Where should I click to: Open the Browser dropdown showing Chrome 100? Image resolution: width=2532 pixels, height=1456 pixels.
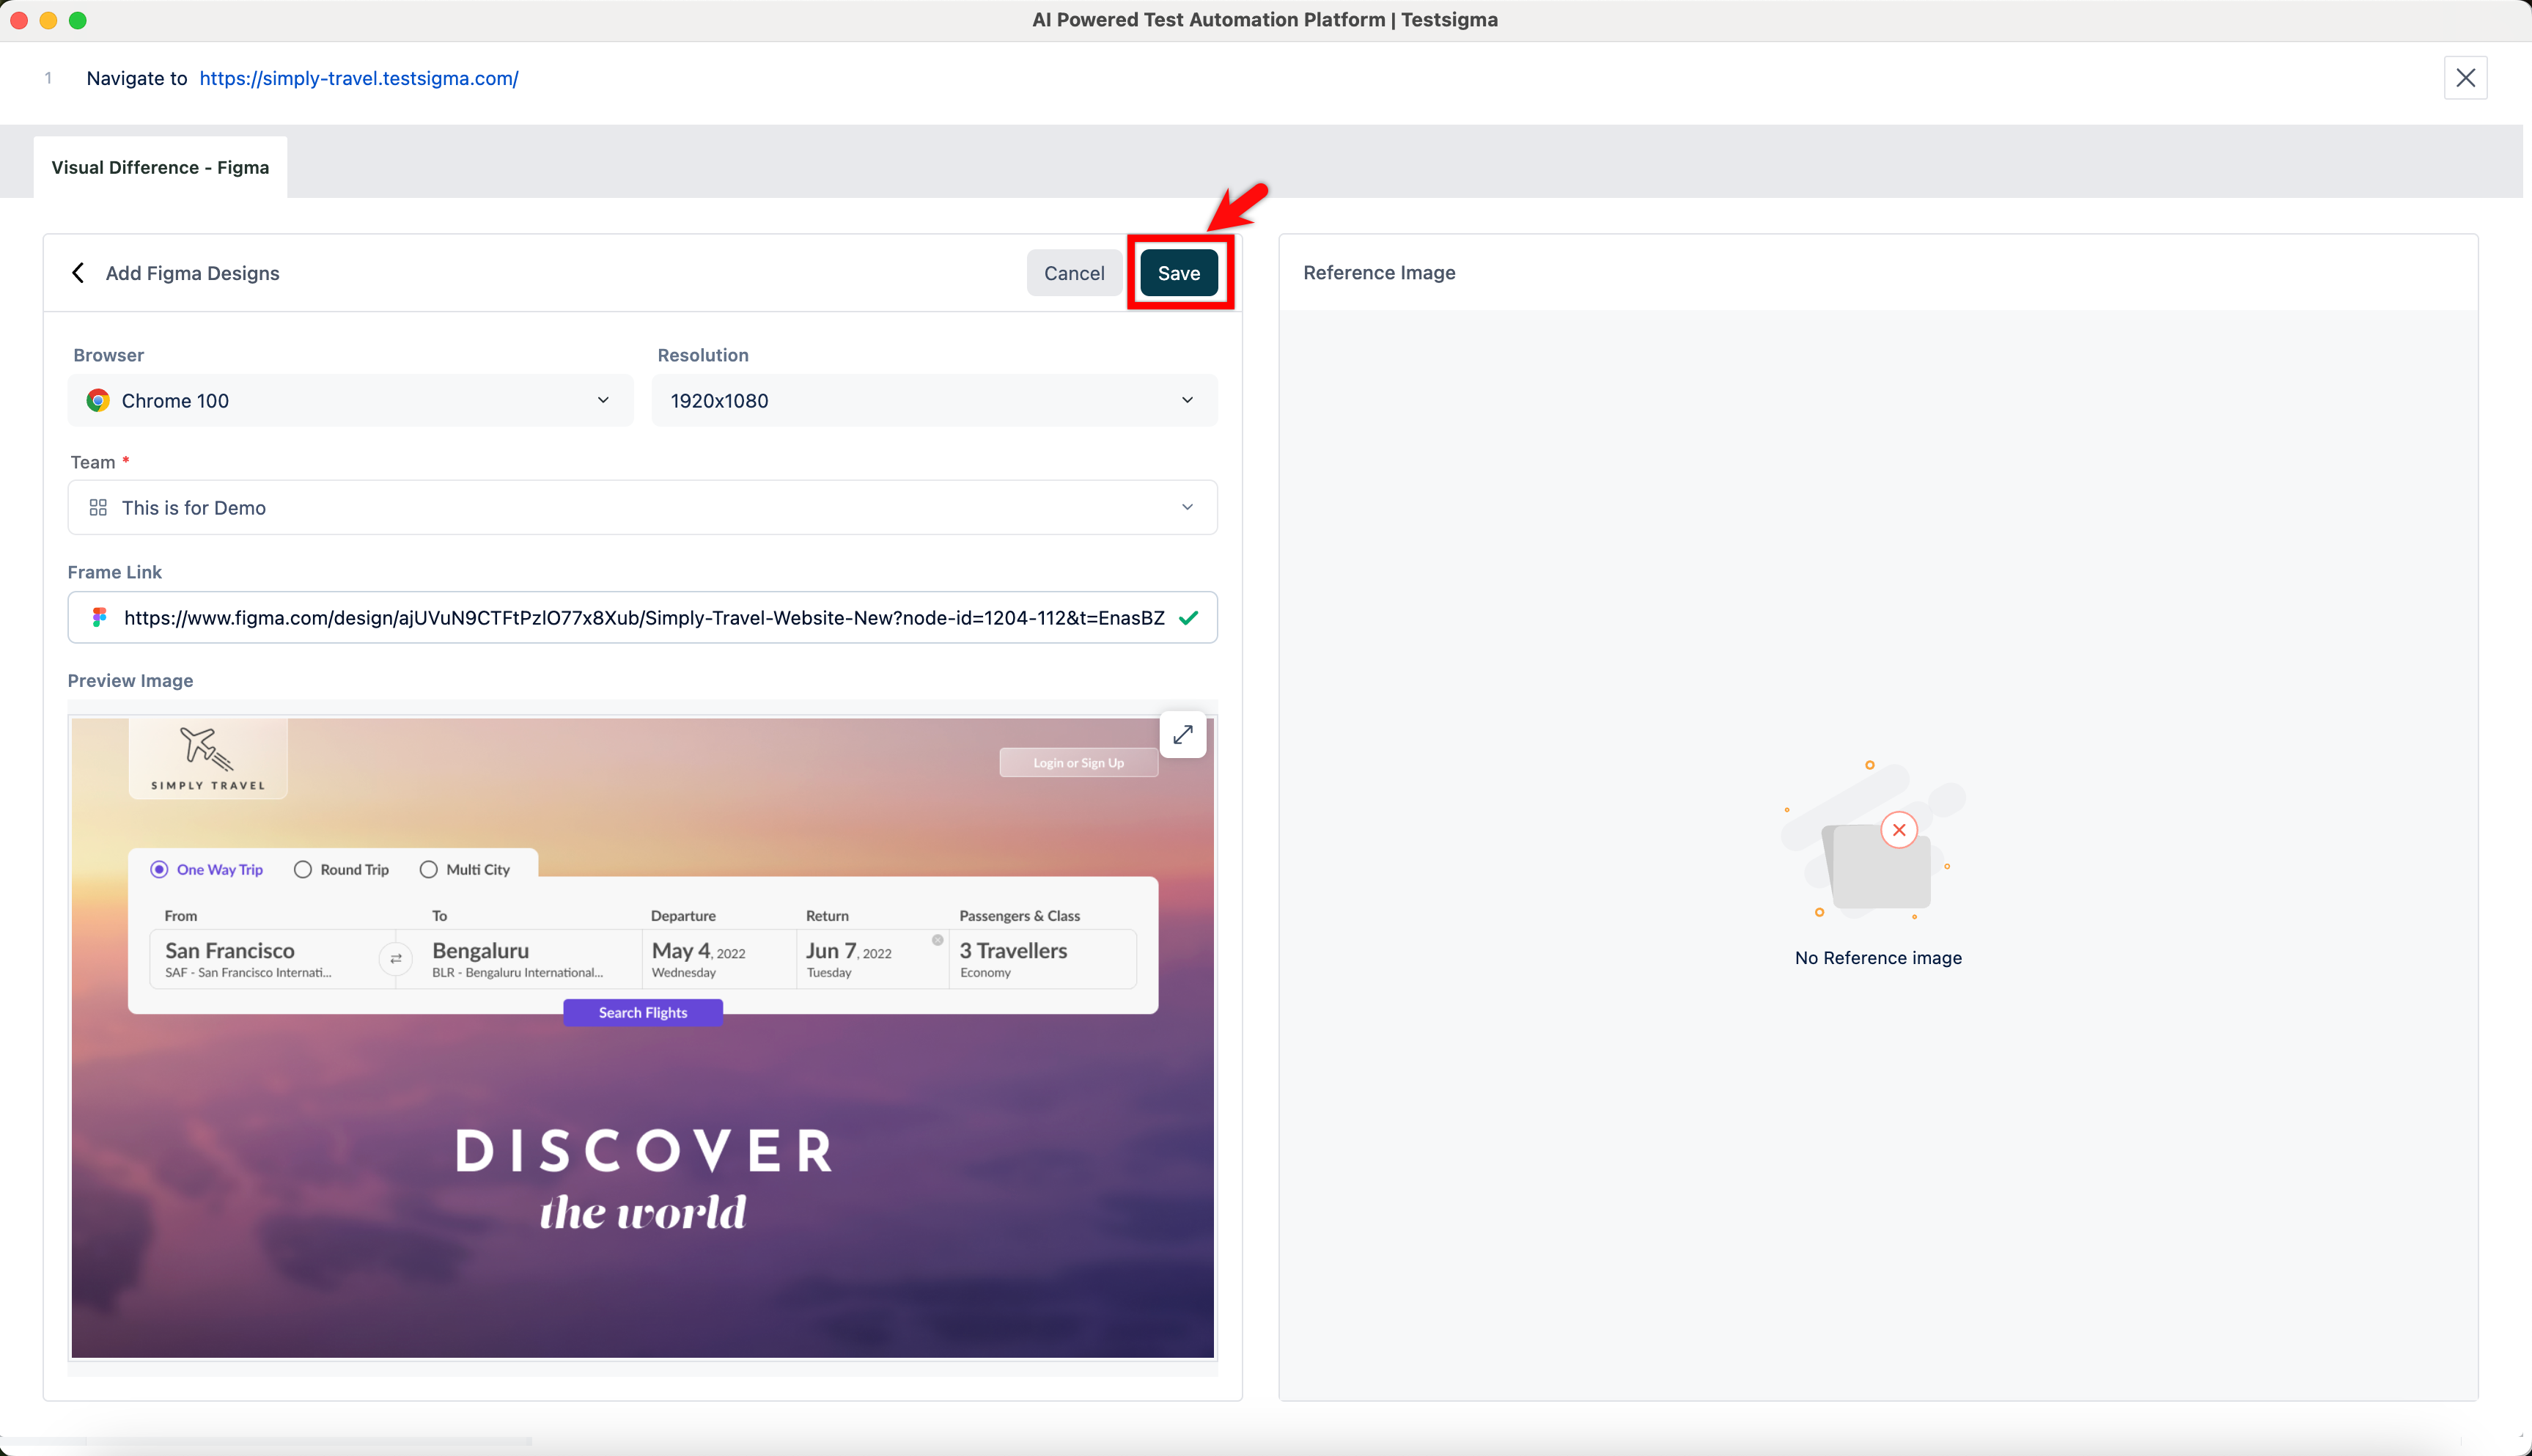pyautogui.click(x=350, y=401)
